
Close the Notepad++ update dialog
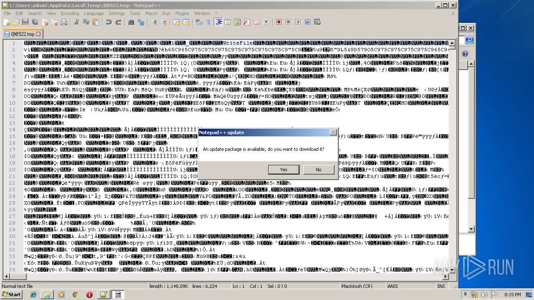[x=333, y=132]
